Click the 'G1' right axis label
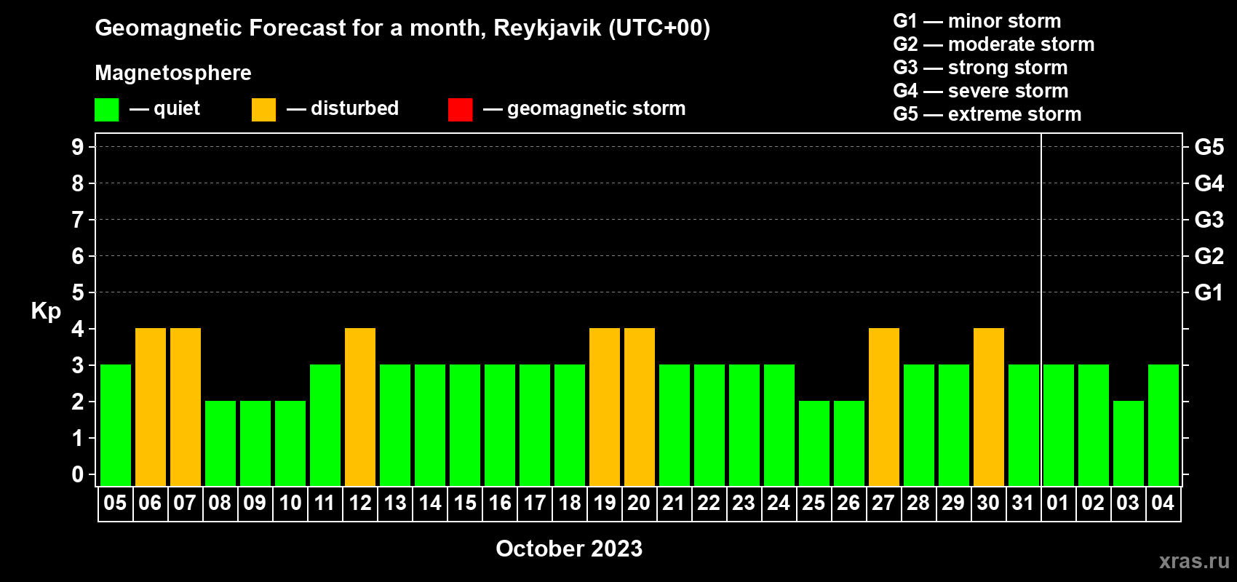 (1209, 292)
